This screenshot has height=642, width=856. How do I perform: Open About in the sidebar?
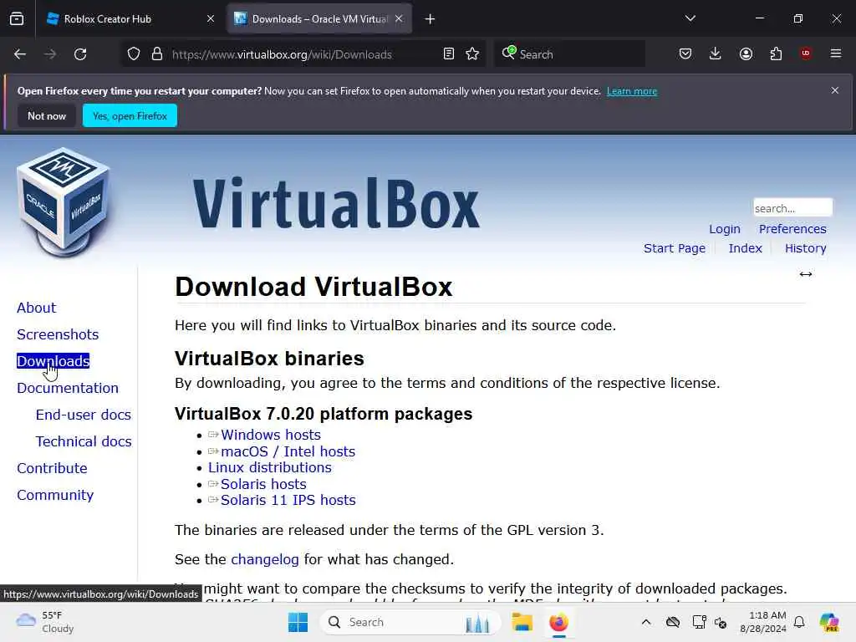[x=36, y=308]
